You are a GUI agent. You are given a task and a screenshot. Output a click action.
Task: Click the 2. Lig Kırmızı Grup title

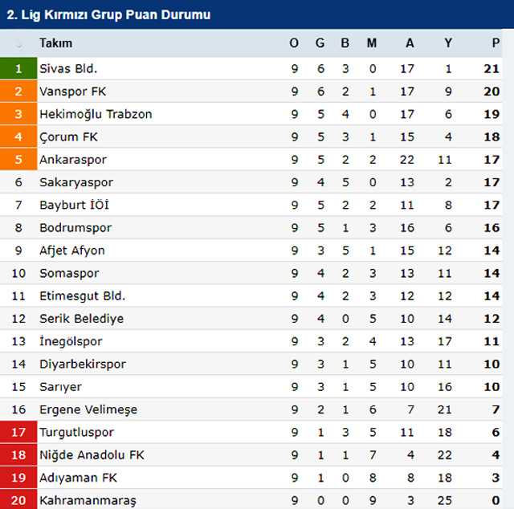108,14
